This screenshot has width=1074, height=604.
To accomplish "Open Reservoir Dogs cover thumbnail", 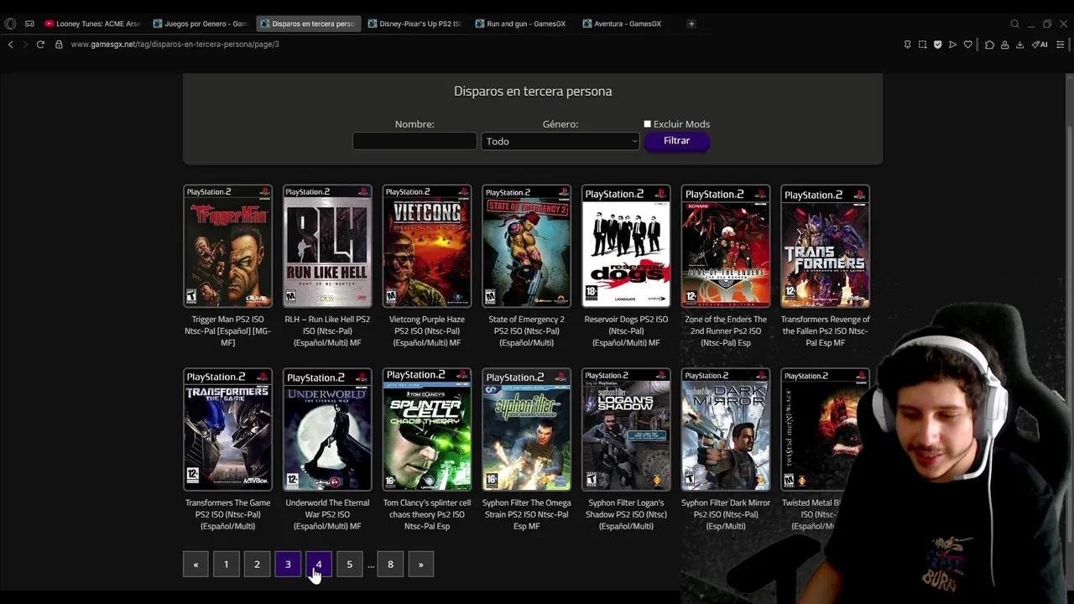I will [x=626, y=246].
